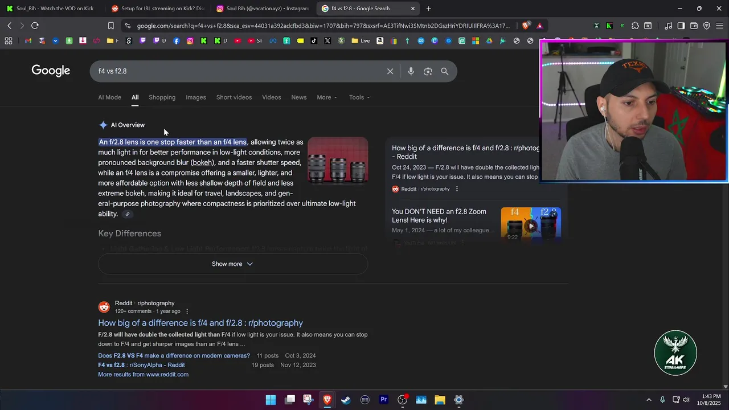Show hidden system tray icons

(x=649, y=400)
